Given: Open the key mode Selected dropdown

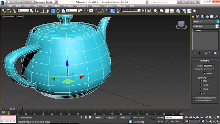Looking at the screenshot, I should (174, 117).
